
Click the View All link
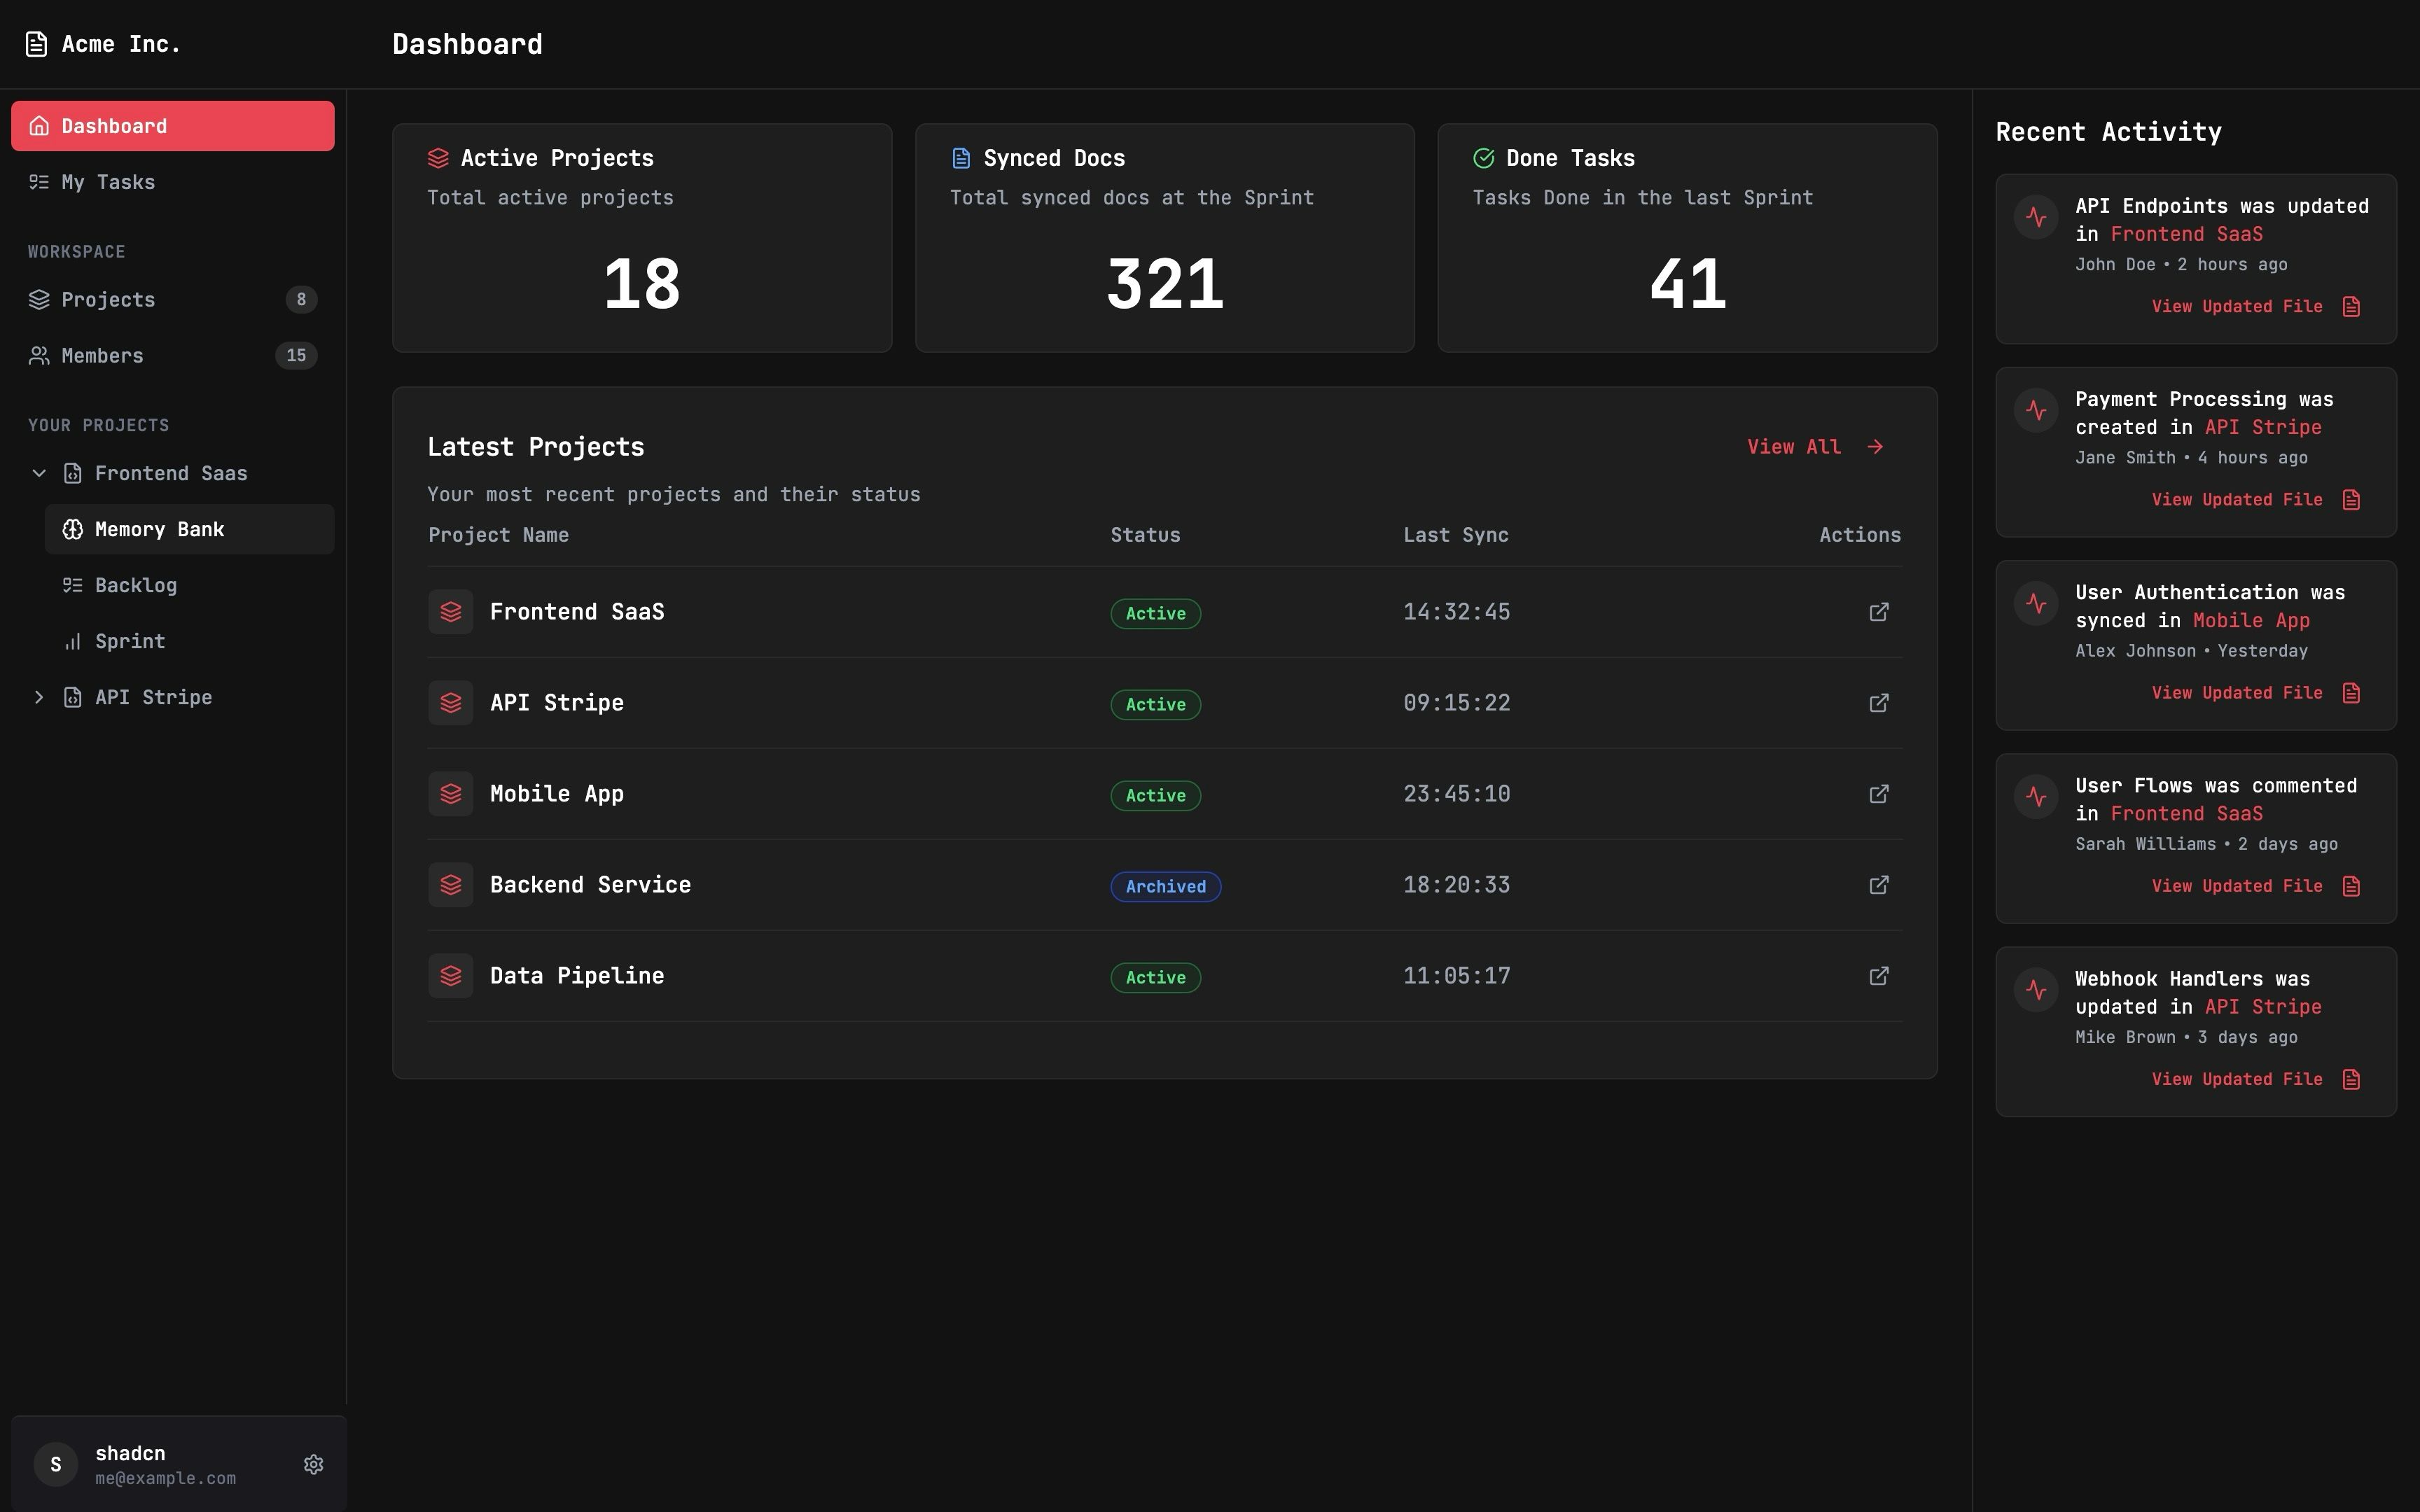(x=1793, y=447)
